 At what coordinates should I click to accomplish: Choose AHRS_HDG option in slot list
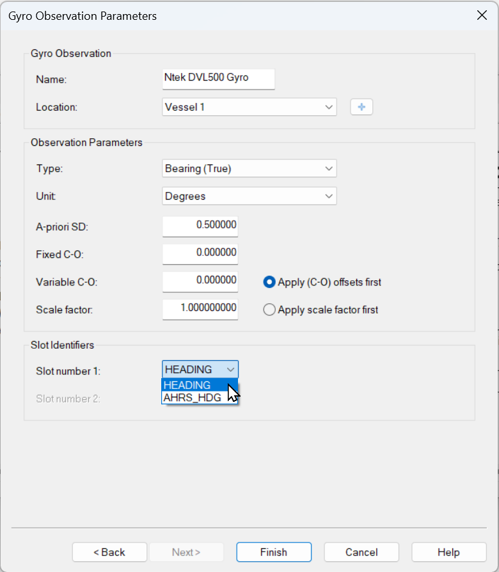(200, 397)
